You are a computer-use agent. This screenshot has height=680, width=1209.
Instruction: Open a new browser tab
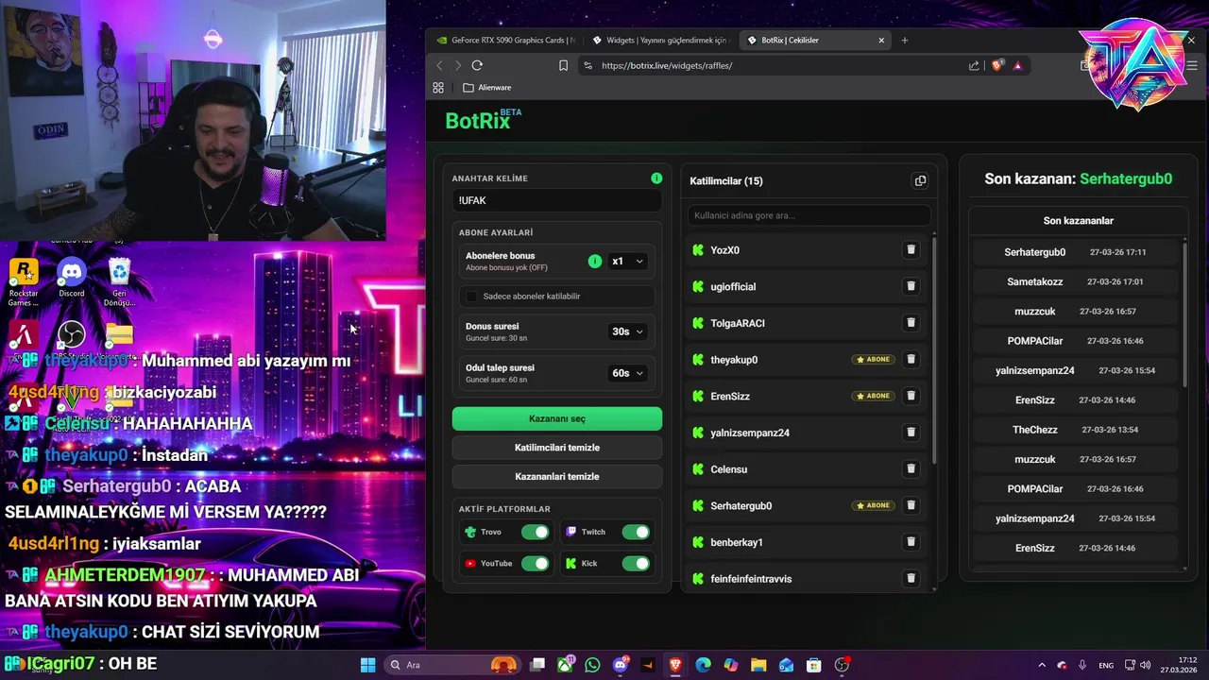click(905, 41)
